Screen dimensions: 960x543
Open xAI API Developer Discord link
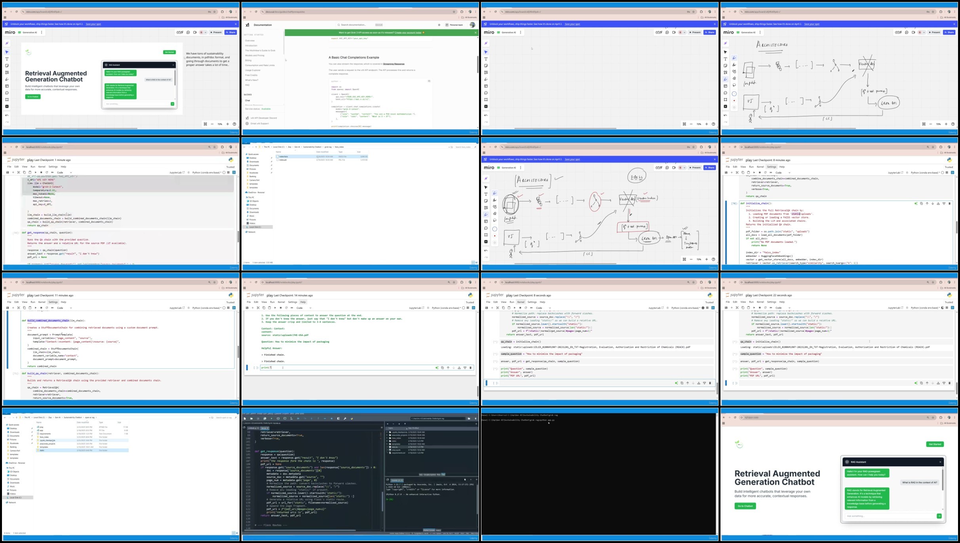[263, 118]
